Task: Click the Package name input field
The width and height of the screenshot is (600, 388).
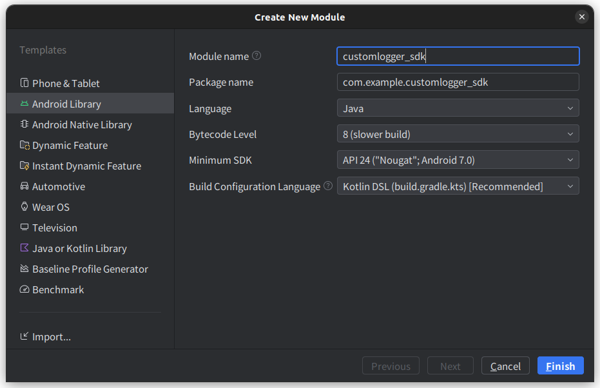Action: 458,82
